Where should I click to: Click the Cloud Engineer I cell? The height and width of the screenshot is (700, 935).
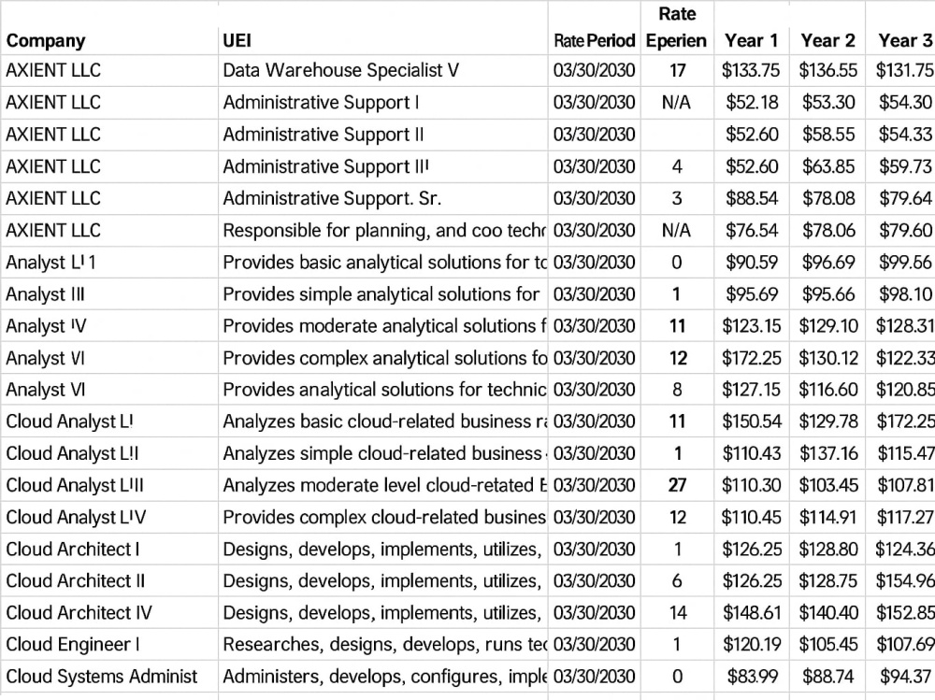[109, 645]
